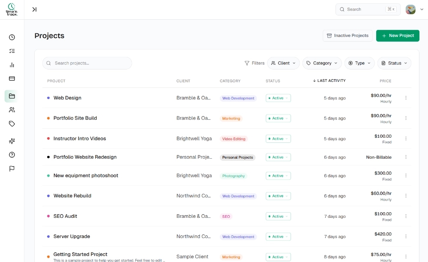Open more options for SEO Audit
Viewport: 428px width, 262px height.
(x=406, y=216)
